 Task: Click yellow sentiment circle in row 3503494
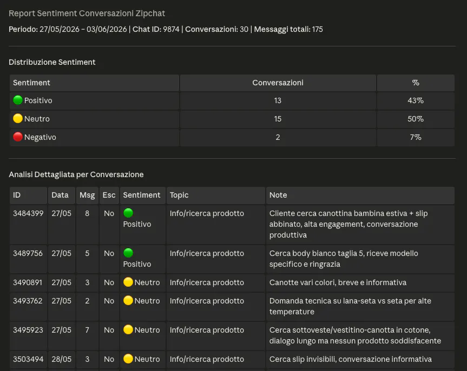[x=128, y=359]
